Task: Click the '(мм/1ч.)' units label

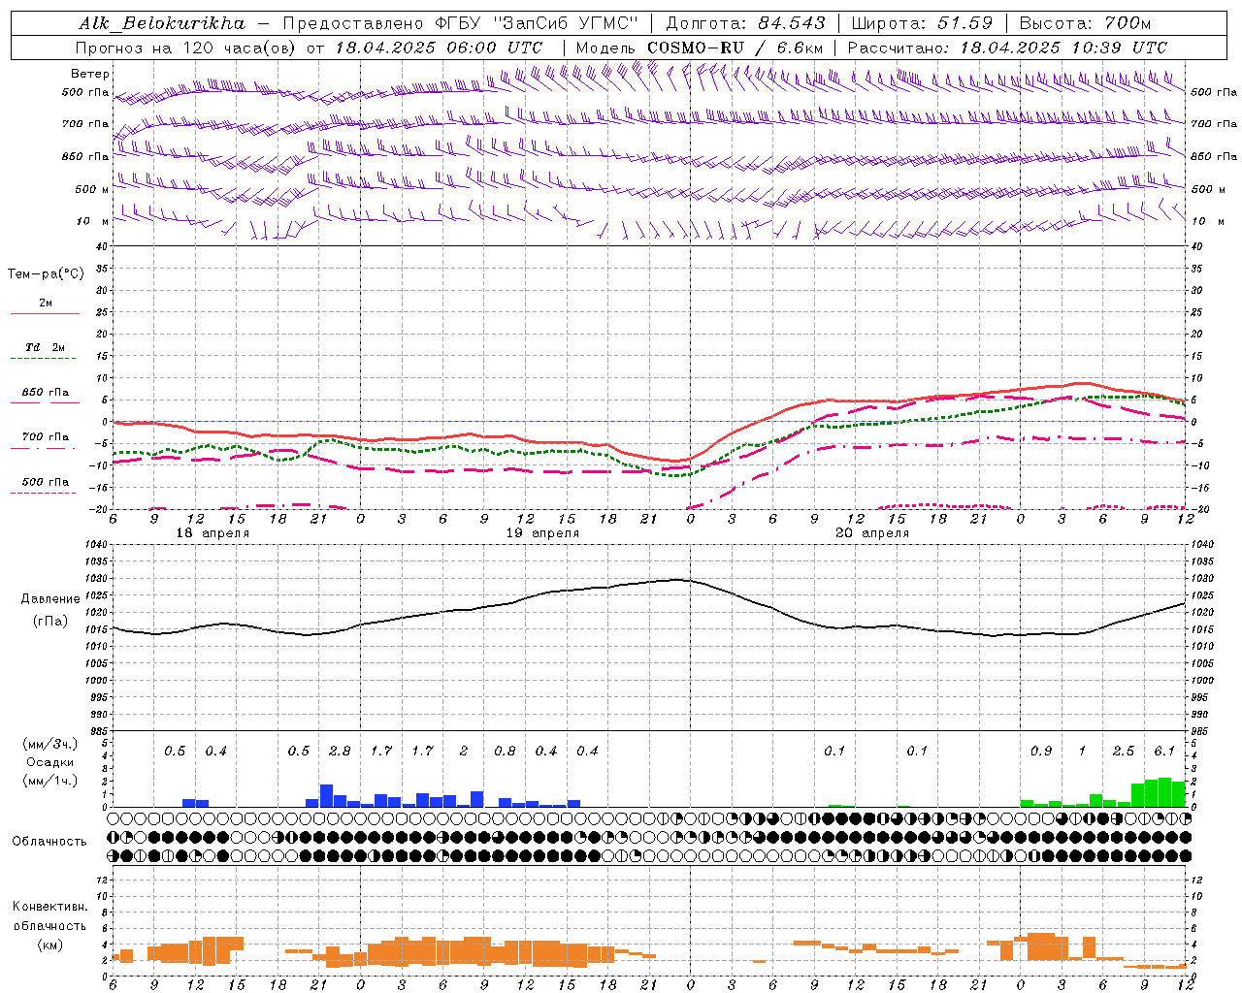Action: point(50,781)
